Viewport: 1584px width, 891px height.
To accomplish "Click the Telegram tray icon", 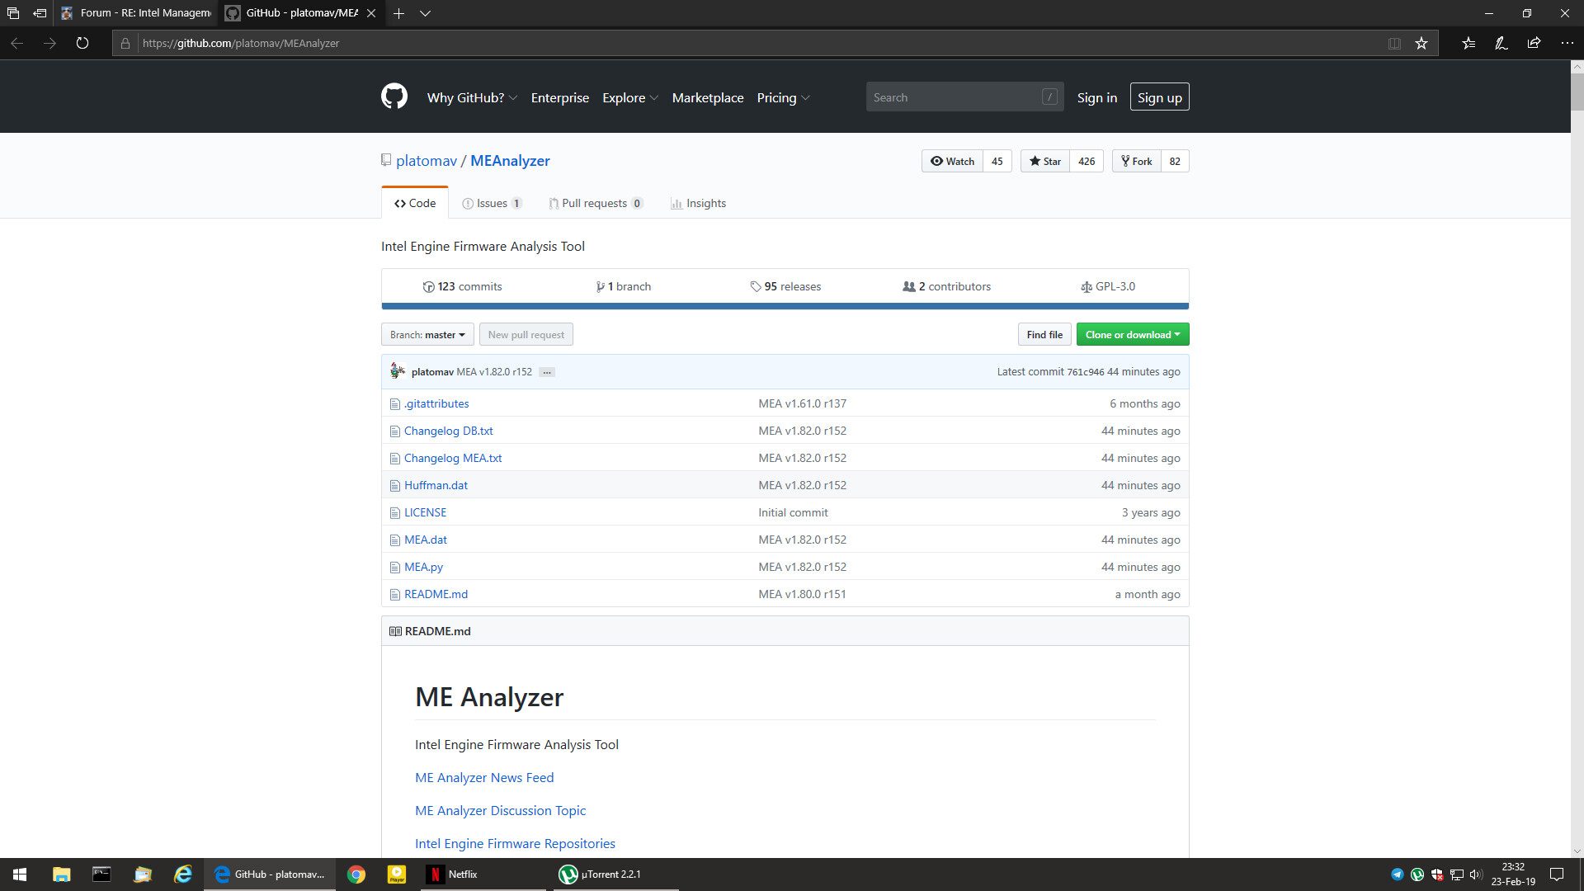I will coord(1397,874).
